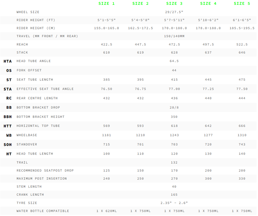
Task: Click the SOH abbreviation label
Action: (x=8, y=145)
